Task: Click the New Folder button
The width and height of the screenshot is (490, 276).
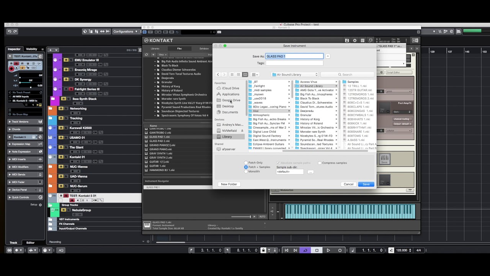Action: [x=229, y=184]
